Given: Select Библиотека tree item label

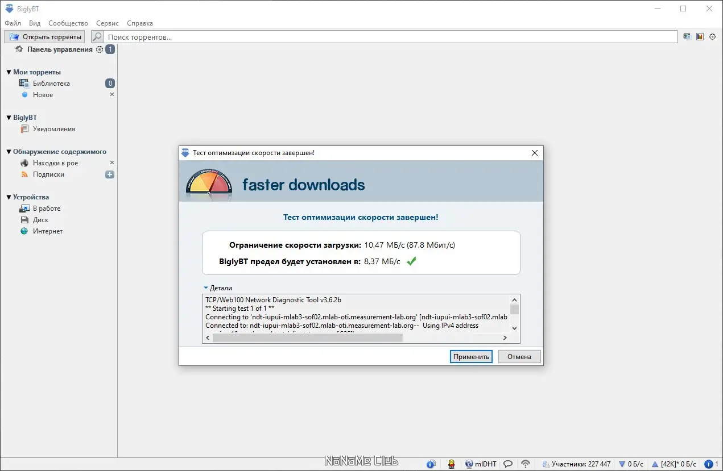Looking at the screenshot, I should [51, 84].
